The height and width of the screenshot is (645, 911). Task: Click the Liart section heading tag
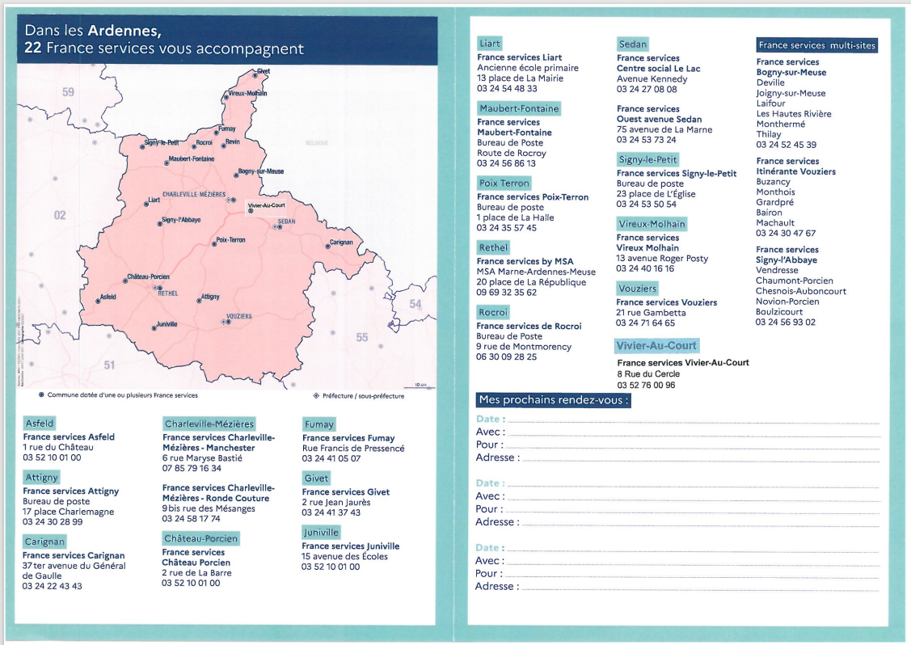[490, 44]
